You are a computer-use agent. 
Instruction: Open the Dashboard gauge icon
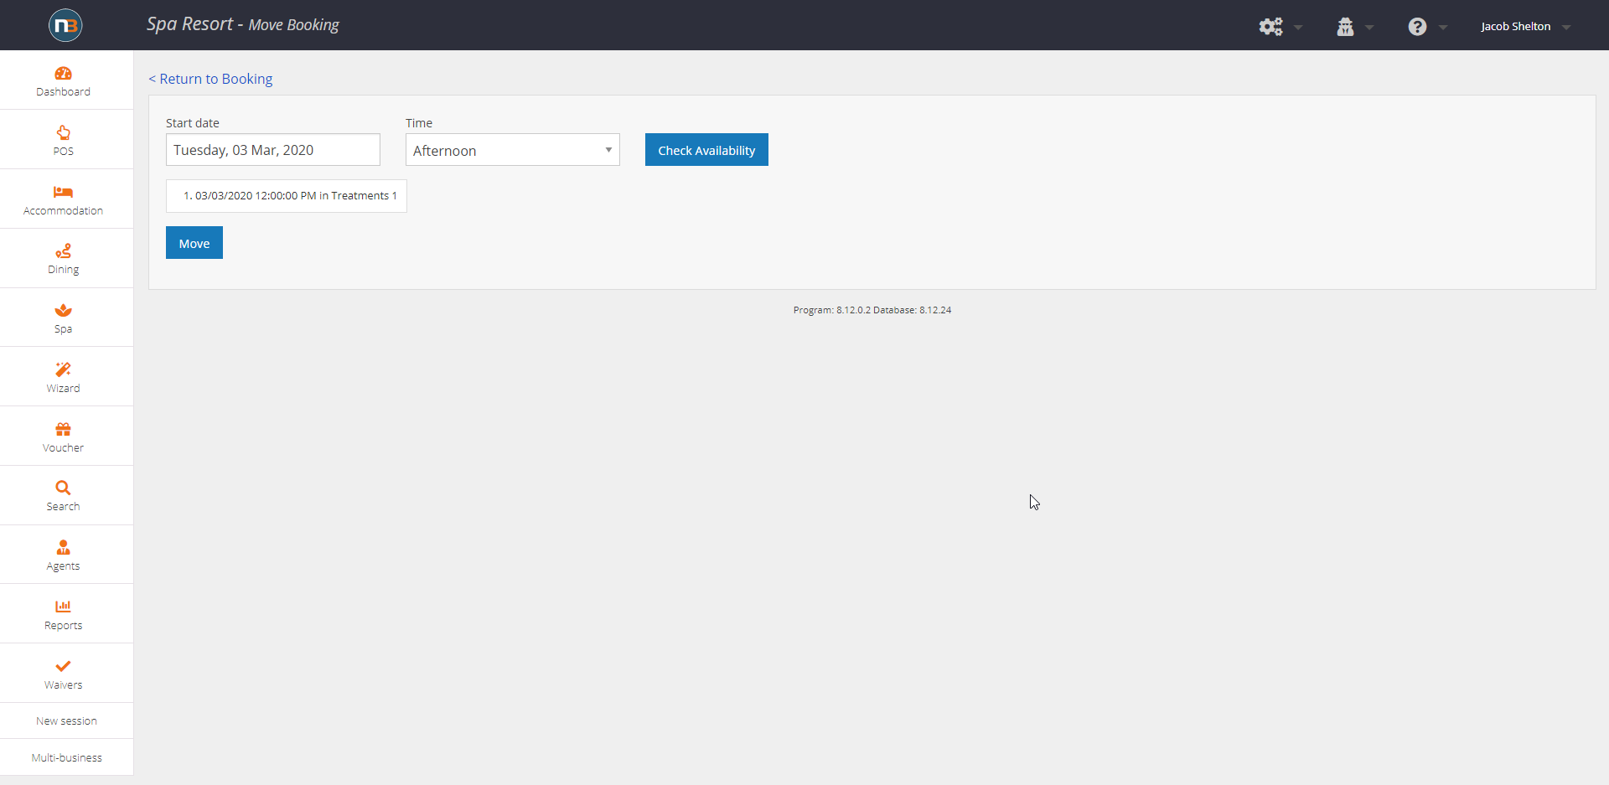[x=63, y=74]
